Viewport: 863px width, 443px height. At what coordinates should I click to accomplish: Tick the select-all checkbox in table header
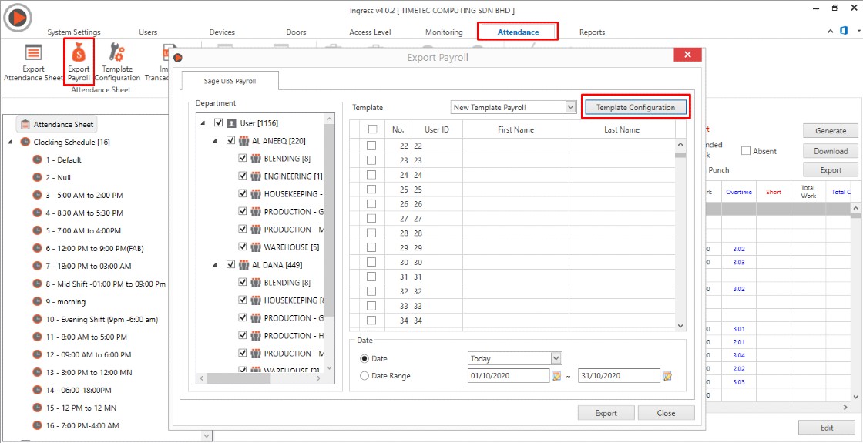[x=373, y=129]
